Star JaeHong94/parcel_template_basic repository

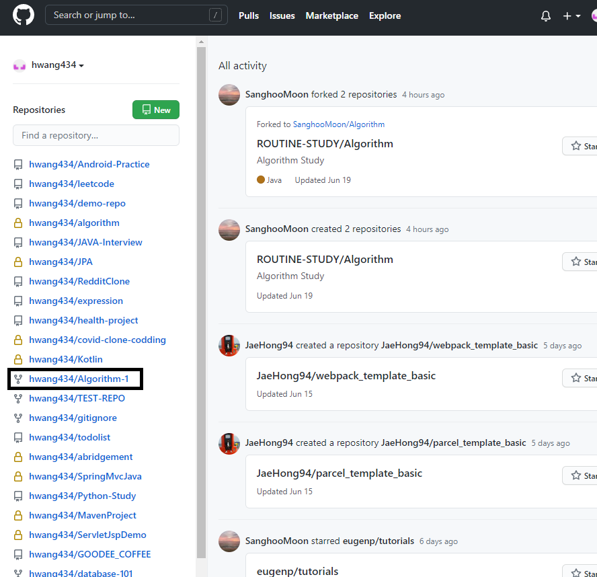coord(580,475)
